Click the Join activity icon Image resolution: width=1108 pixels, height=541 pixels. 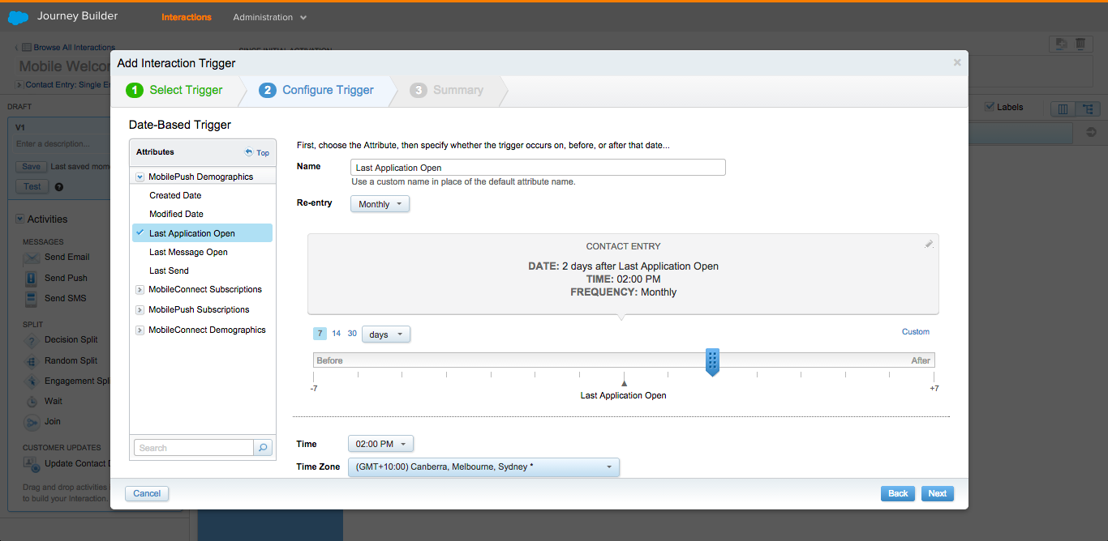pyautogui.click(x=32, y=421)
